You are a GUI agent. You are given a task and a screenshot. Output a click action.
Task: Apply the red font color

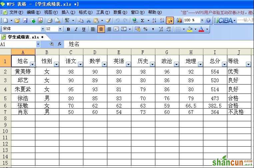[x=201, y=29]
